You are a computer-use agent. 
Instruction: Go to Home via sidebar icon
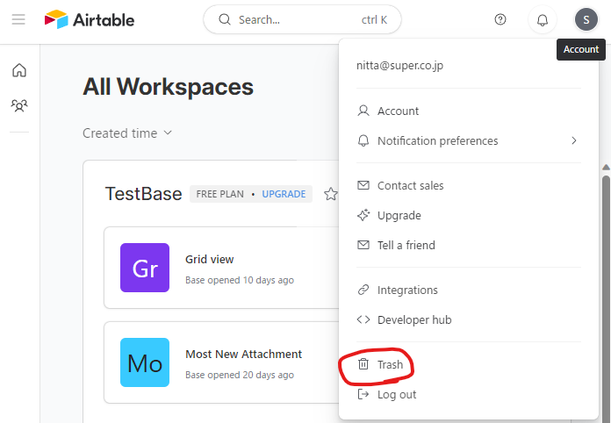[19, 70]
